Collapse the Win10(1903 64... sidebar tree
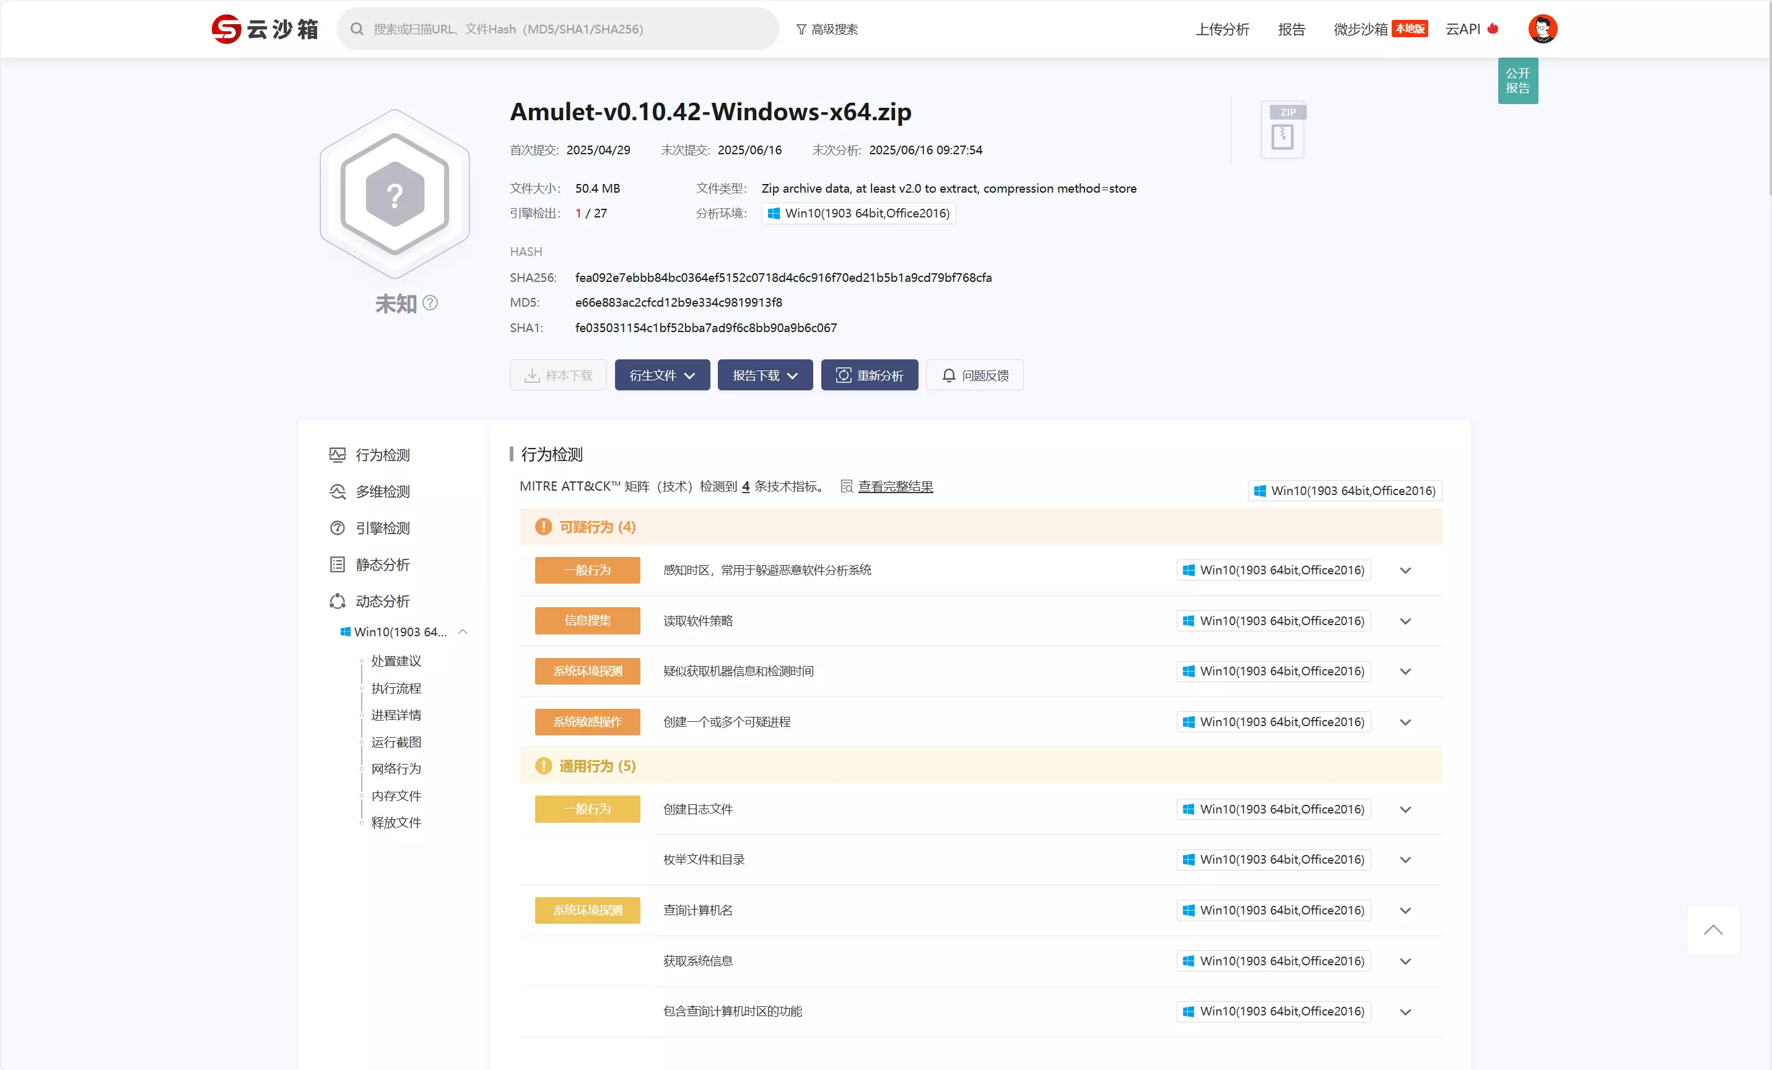The width and height of the screenshot is (1772, 1070). [463, 632]
